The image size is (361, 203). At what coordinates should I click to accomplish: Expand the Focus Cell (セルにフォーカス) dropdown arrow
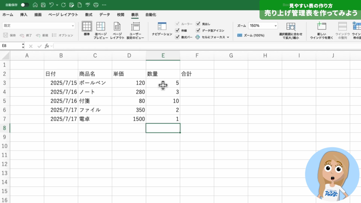[228, 37]
